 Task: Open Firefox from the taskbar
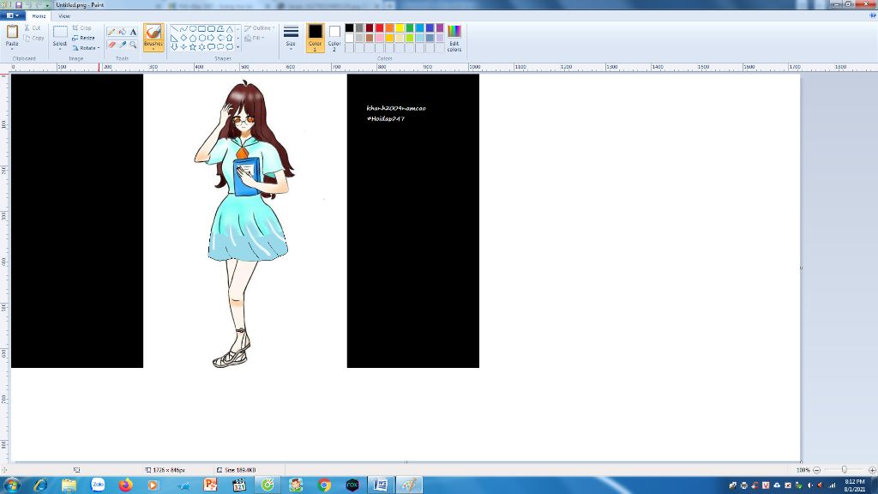pos(126,485)
